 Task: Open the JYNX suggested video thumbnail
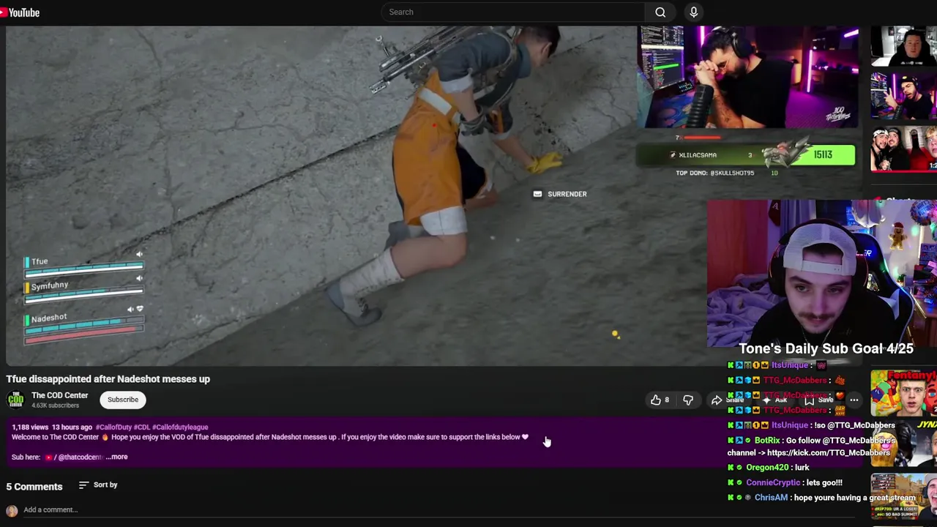coord(903,444)
